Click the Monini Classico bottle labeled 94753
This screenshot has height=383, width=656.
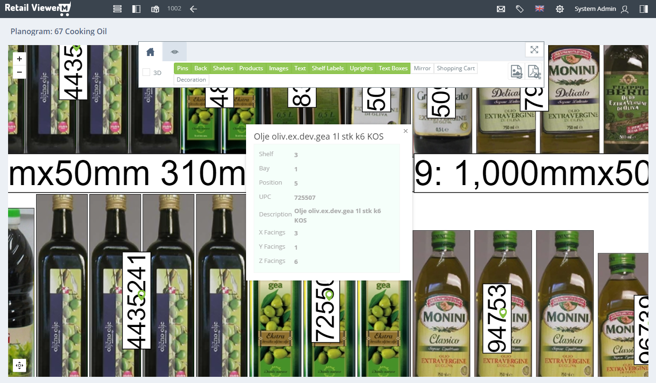point(503,304)
